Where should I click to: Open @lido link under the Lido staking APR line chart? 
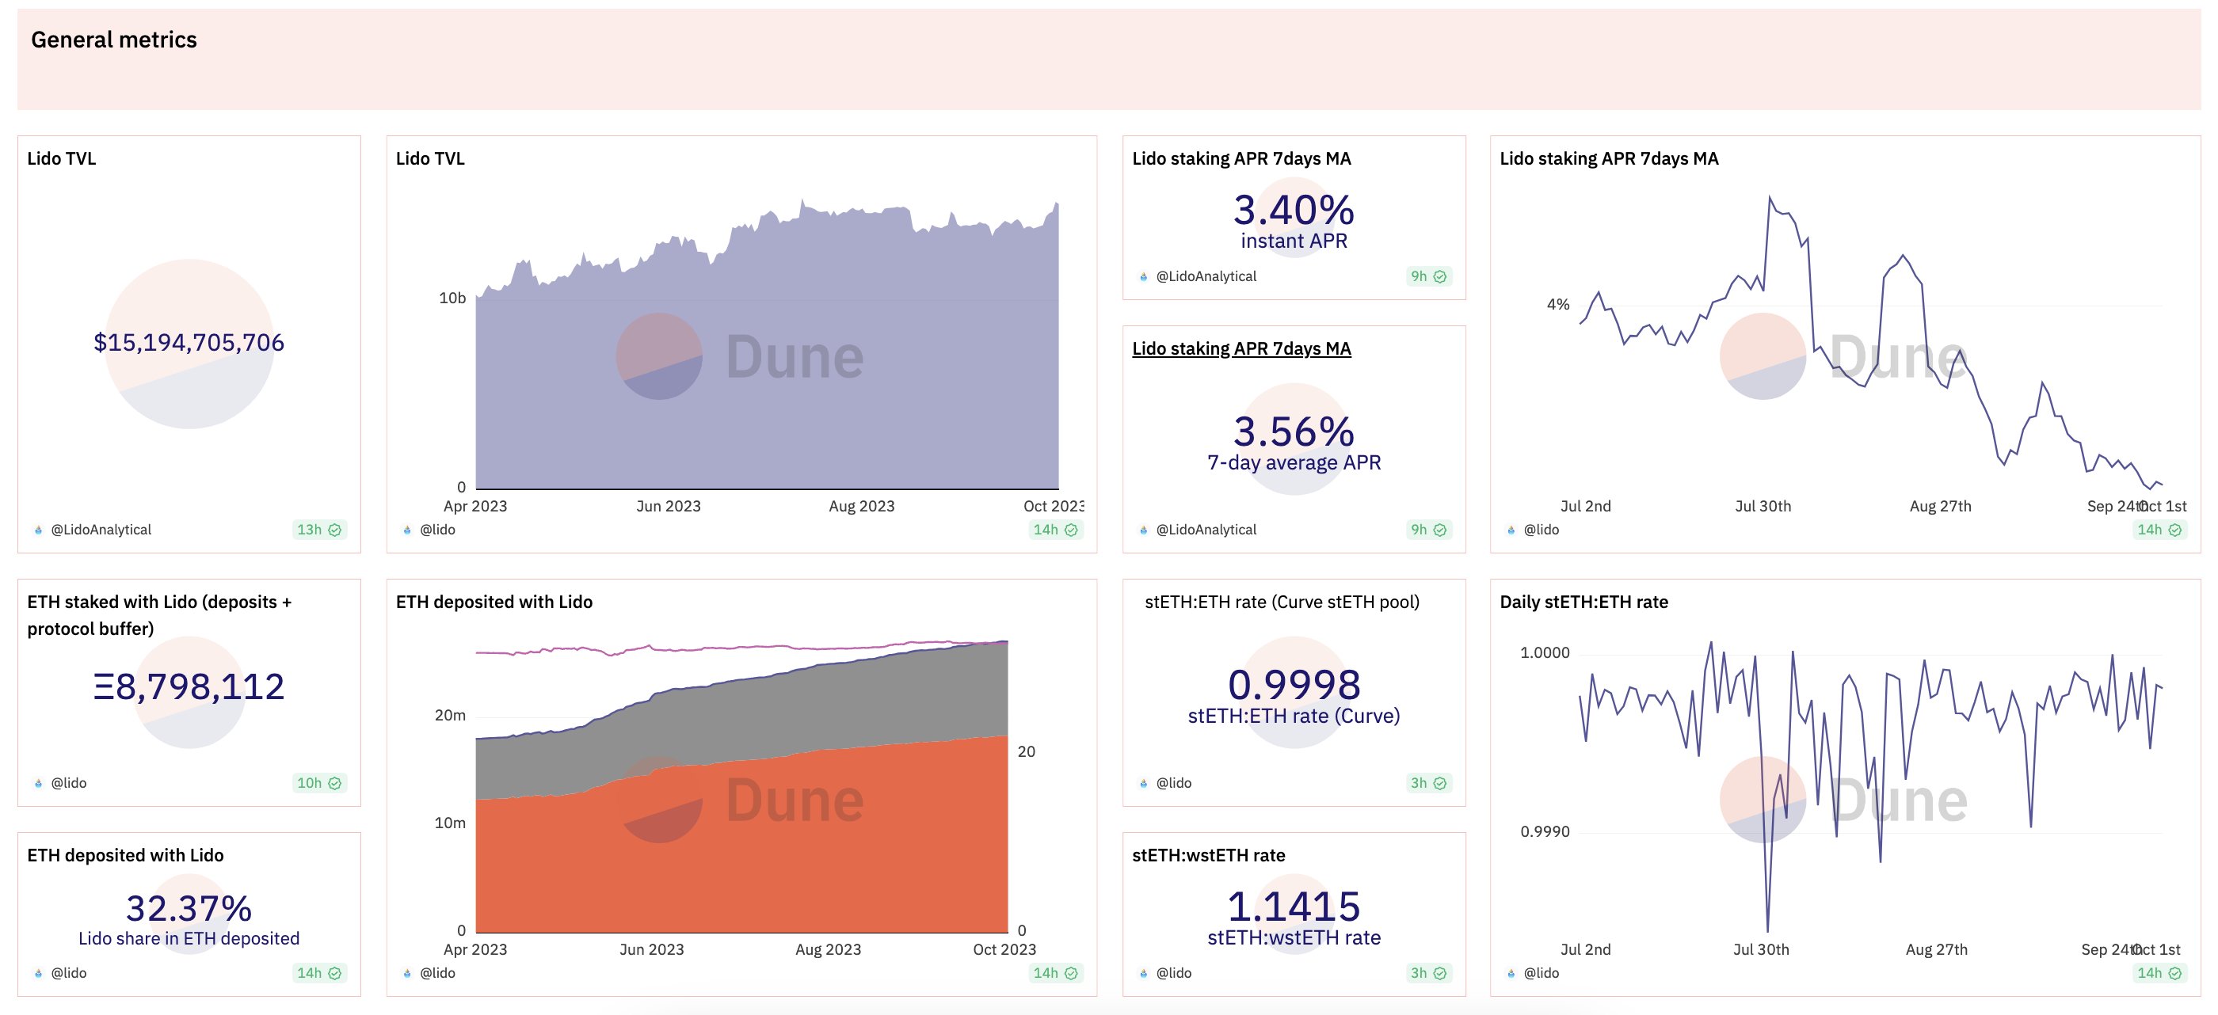click(x=1541, y=530)
